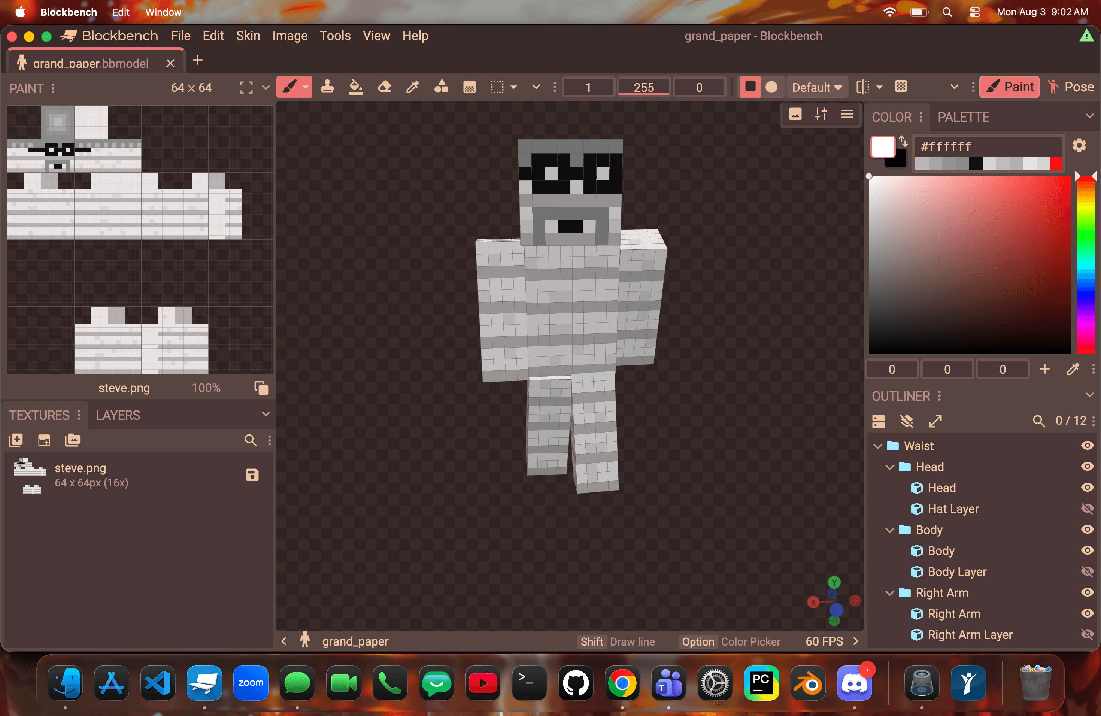Toggle visibility of the Head cube

1087,488
